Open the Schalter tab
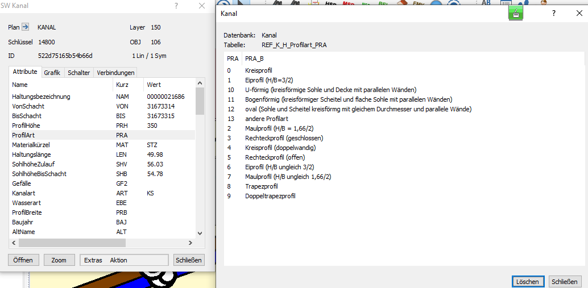The image size is (588, 288). pos(78,73)
